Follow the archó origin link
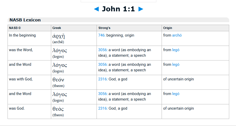 coord(177,35)
